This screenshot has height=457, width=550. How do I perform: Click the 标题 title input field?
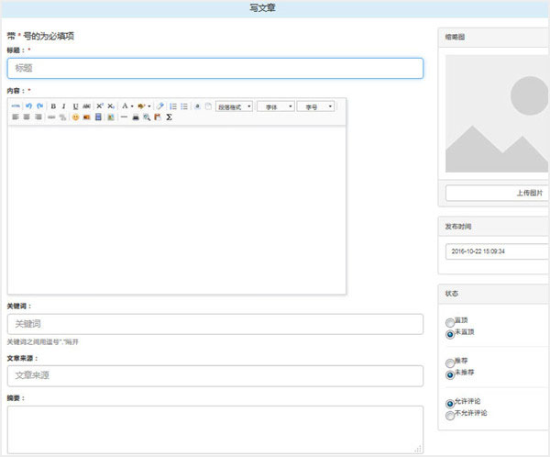215,68
